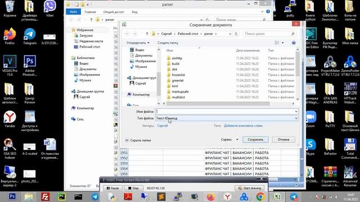Open GTA SAN ANDREAS desktop folder
Screen dimensions: 360x202
point(330,94)
